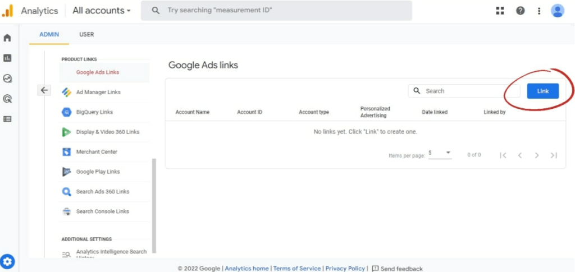Click the Search Ads 360 icon

pos(66,191)
